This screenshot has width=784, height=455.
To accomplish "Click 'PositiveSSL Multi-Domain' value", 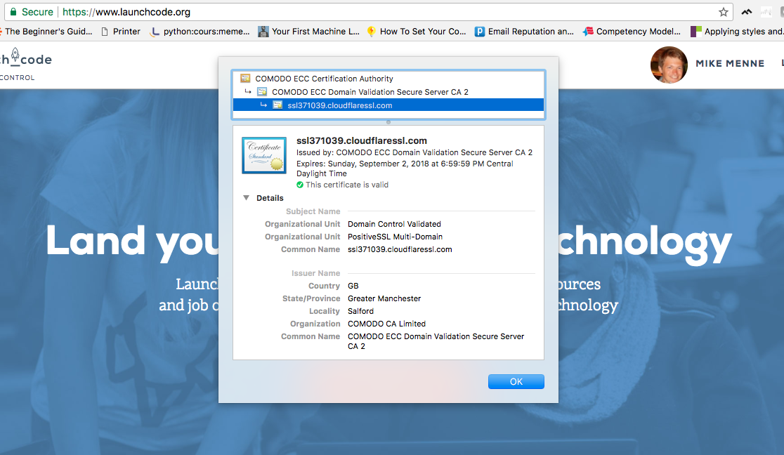I will [x=395, y=237].
